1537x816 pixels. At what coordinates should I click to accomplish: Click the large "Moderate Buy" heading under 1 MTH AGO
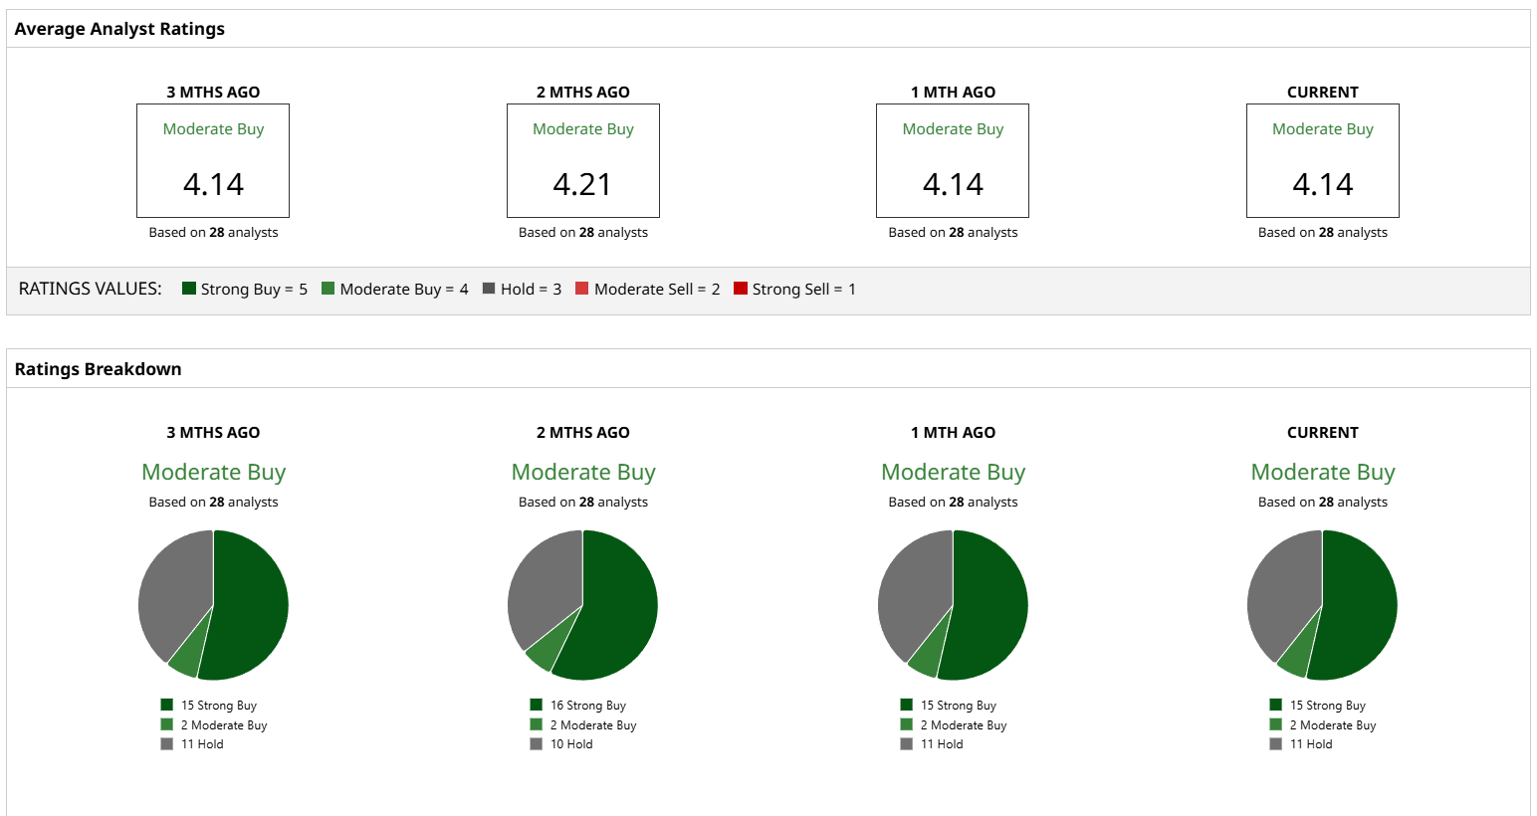pyautogui.click(x=953, y=472)
